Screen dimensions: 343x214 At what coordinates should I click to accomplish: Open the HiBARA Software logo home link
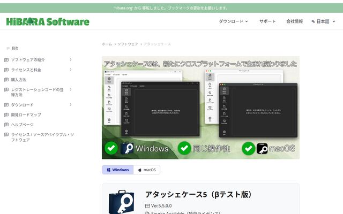(x=48, y=21)
